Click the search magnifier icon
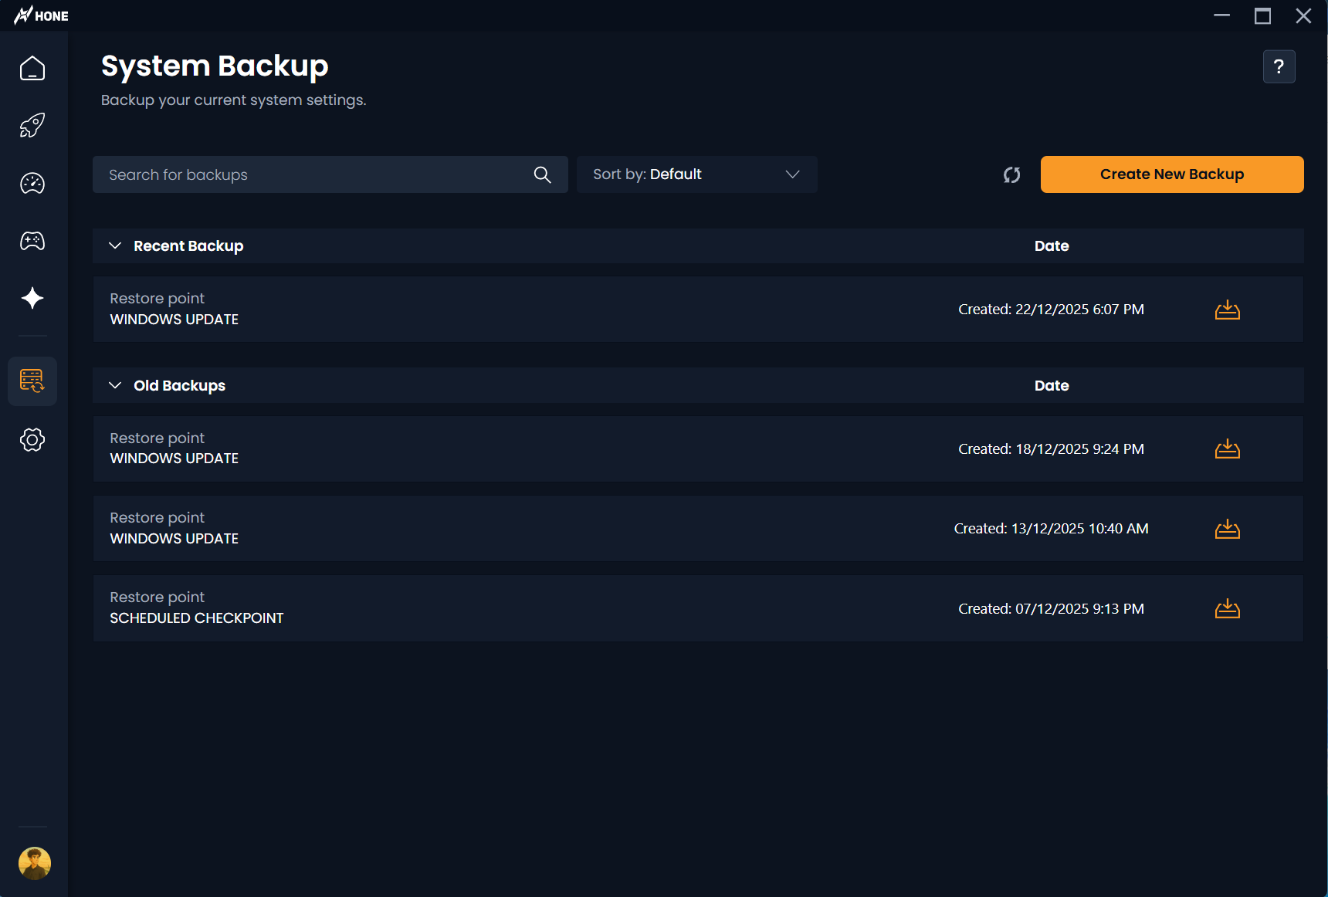The width and height of the screenshot is (1328, 897). coord(542,175)
